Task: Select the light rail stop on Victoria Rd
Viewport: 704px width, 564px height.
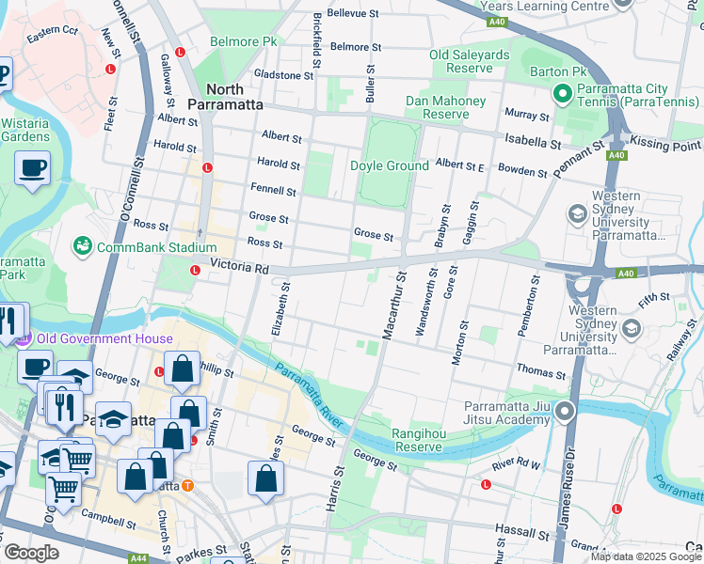Action: (x=195, y=271)
